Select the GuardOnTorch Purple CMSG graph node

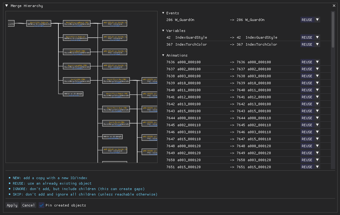[116, 95]
